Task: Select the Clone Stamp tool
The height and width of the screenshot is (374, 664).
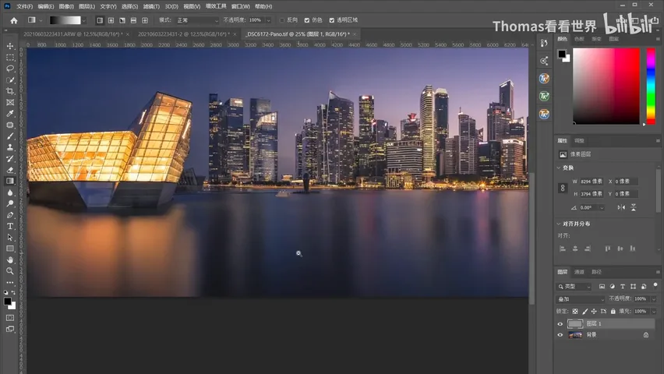Action: tap(10, 147)
